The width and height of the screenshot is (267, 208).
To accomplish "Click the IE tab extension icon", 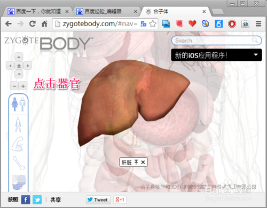I will click(x=245, y=23).
